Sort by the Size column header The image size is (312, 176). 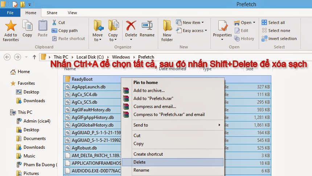pos(249,69)
